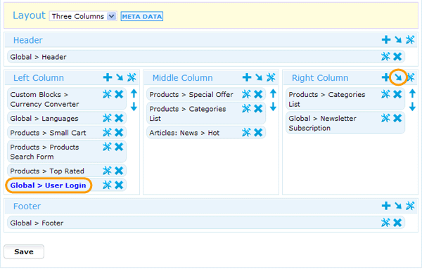Click the META DATA button
Screen dimensions: 422x269
coord(142,16)
